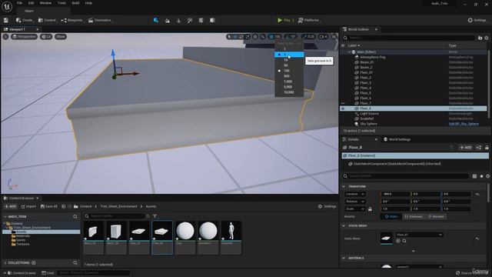Set grid snap size to 10,000
492x277 pixels.
point(289,92)
